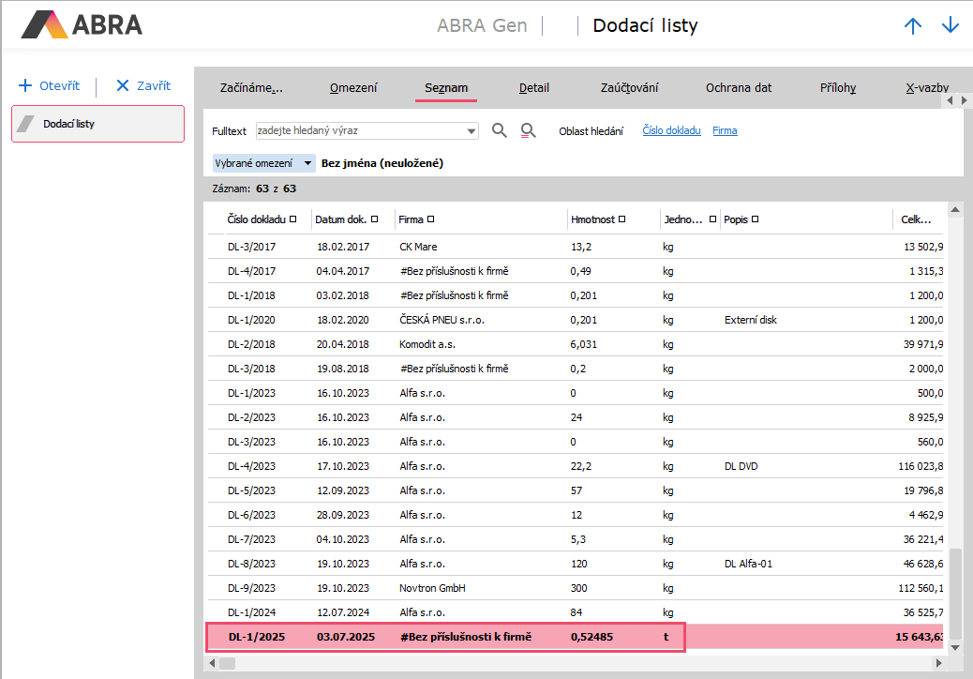The image size is (973, 679).
Task: Switch to the Detail tab
Action: click(x=533, y=87)
